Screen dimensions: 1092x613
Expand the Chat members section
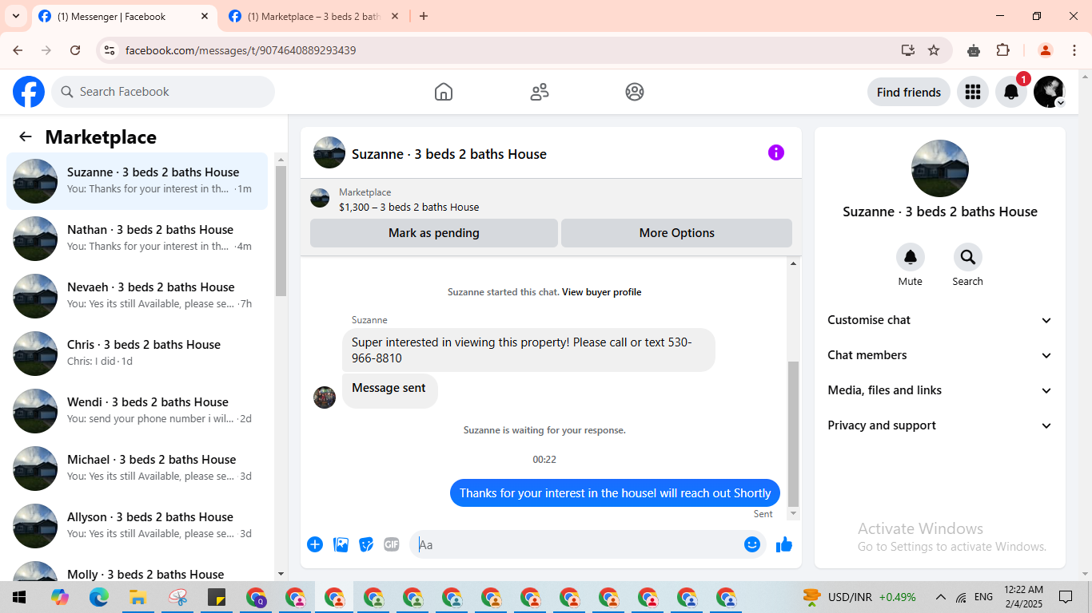(x=940, y=355)
